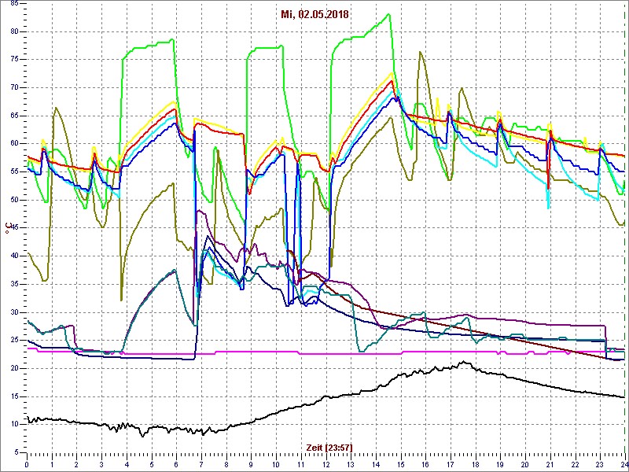Click hour 12 on the time axis
629x472 pixels.
[x=326, y=464]
